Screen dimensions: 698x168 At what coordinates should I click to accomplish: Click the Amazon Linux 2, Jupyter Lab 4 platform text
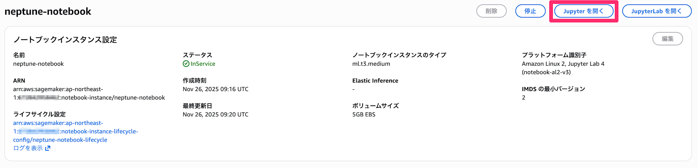pos(563,64)
